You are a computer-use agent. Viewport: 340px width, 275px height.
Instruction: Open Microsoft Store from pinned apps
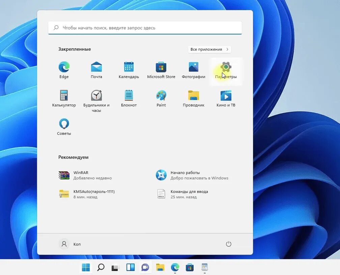(x=161, y=70)
